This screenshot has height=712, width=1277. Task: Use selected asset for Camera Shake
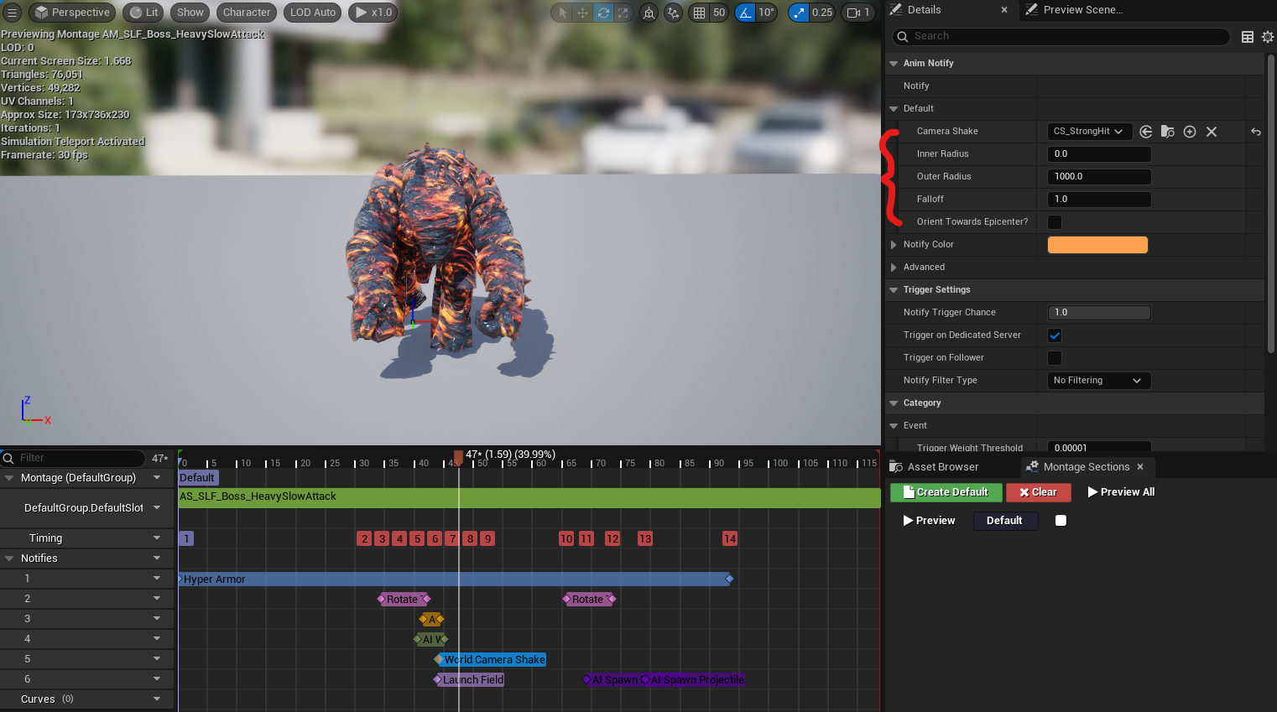pyautogui.click(x=1145, y=132)
